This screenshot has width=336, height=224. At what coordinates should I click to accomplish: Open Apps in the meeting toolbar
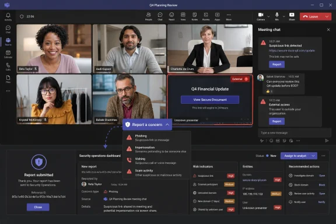[217, 16]
